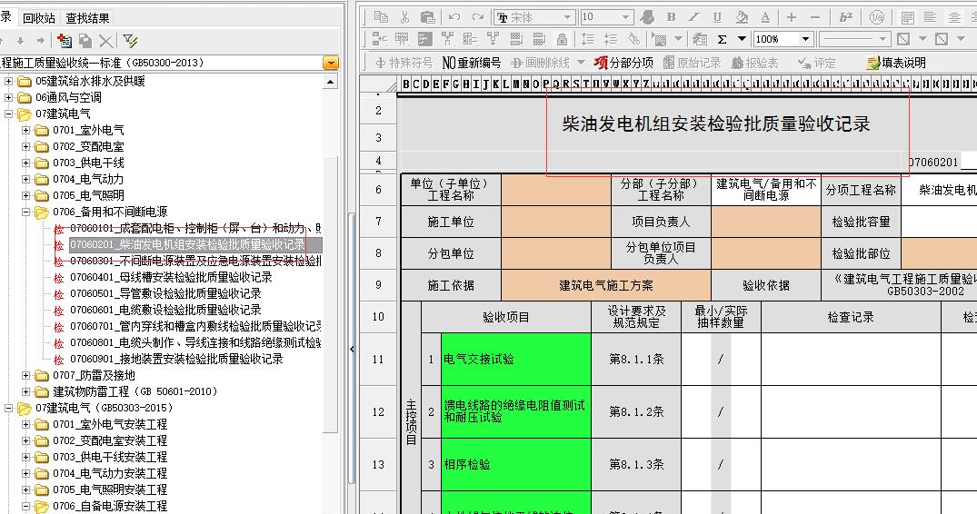977x514 pixels.
Task: Click the NO重新编号 button
Action: coord(471,63)
